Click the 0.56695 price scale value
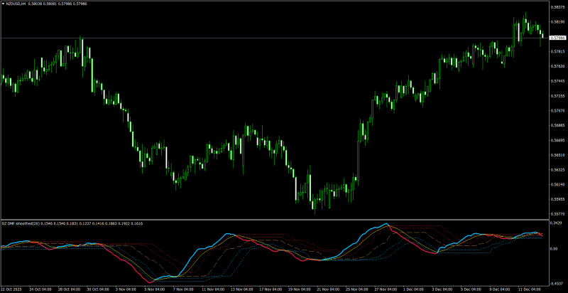568x293 pixels. [557, 140]
